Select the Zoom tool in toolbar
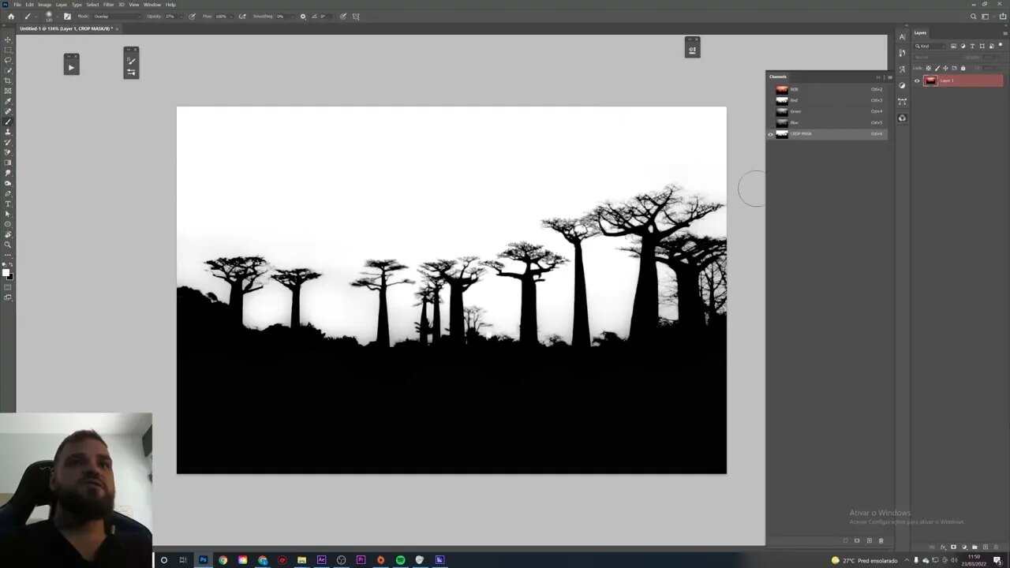 pos(8,245)
